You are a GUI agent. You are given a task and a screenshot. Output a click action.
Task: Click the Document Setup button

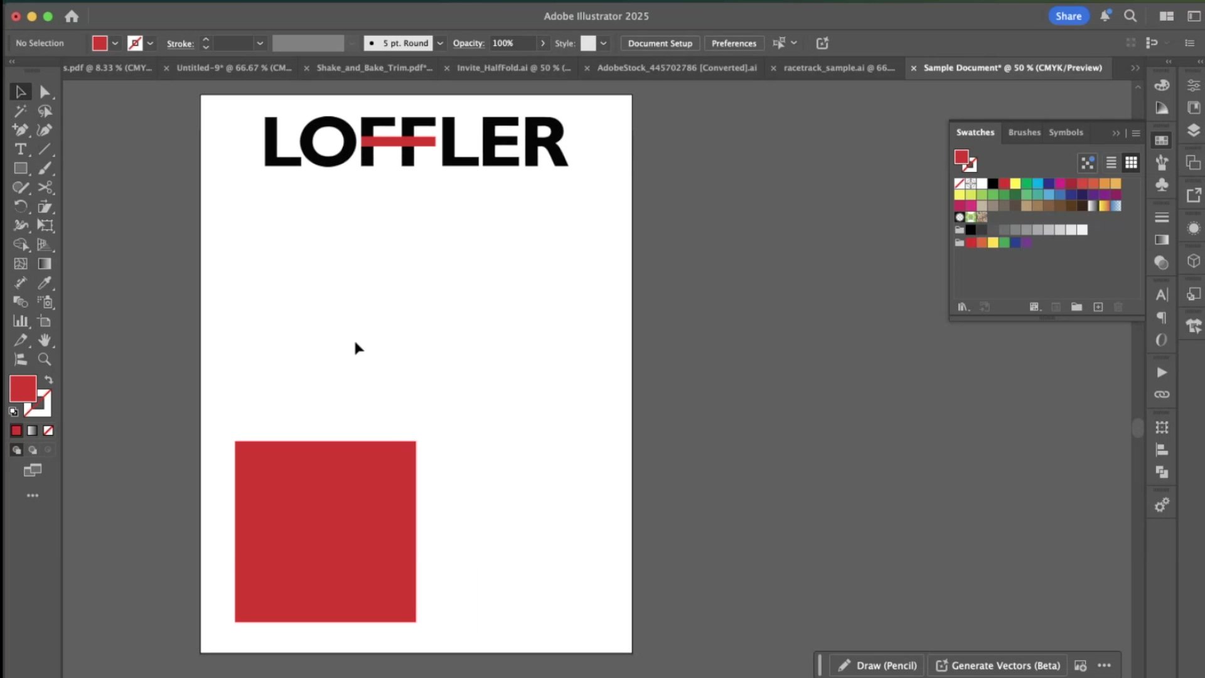point(660,43)
